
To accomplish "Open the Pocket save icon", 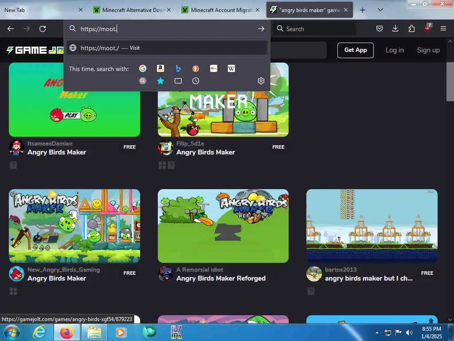I will (x=380, y=28).
